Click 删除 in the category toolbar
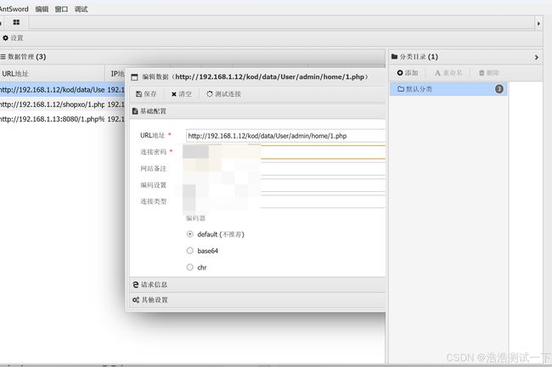The height and width of the screenshot is (367, 552). click(x=489, y=73)
